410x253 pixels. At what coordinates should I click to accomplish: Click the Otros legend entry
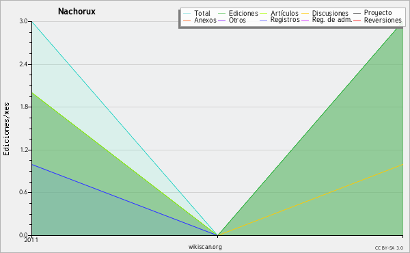coord(232,20)
